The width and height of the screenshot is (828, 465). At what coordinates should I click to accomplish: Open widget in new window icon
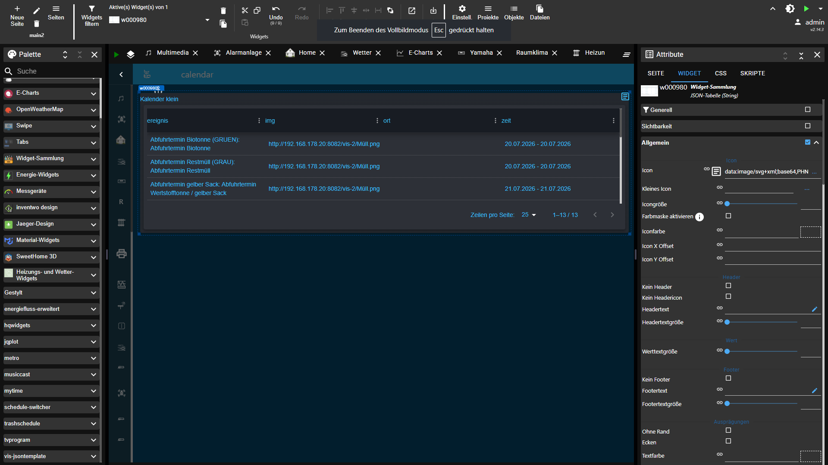click(x=412, y=11)
